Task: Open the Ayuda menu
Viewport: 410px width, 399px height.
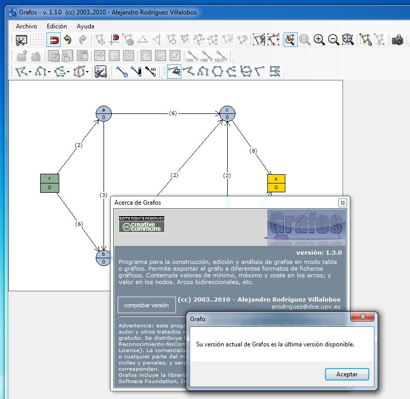Action: 86,26
